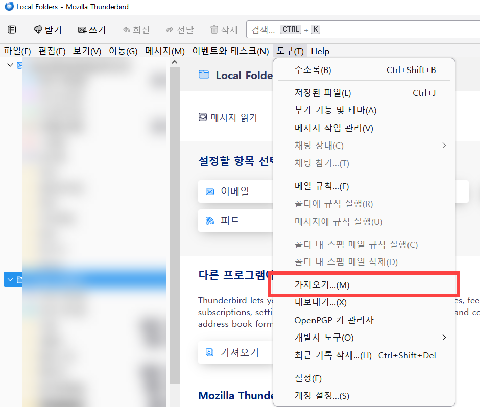
Task: Select 채팅 참가...(T) entry
Action: 364,163
